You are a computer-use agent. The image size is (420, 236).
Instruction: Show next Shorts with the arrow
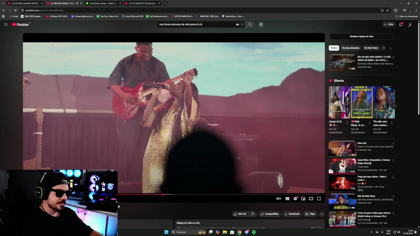tap(394, 106)
